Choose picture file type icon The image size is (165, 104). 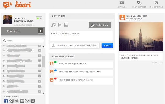pyautogui.click(x=67, y=25)
